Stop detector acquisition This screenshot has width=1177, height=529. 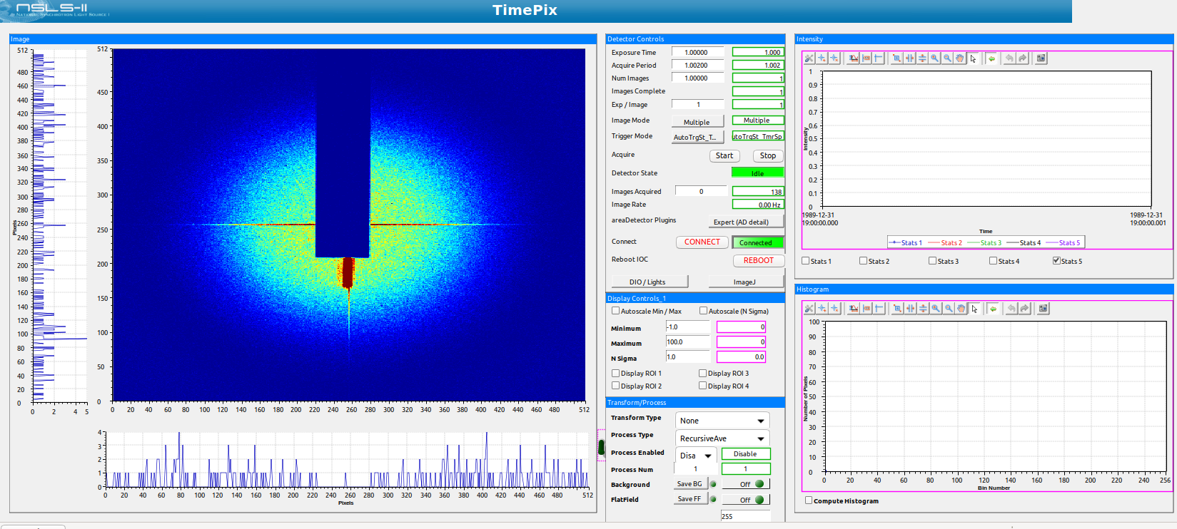click(x=768, y=155)
